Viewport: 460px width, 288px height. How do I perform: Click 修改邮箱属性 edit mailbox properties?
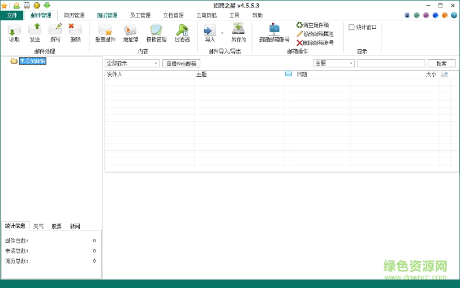pyautogui.click(x=315, y=34)
